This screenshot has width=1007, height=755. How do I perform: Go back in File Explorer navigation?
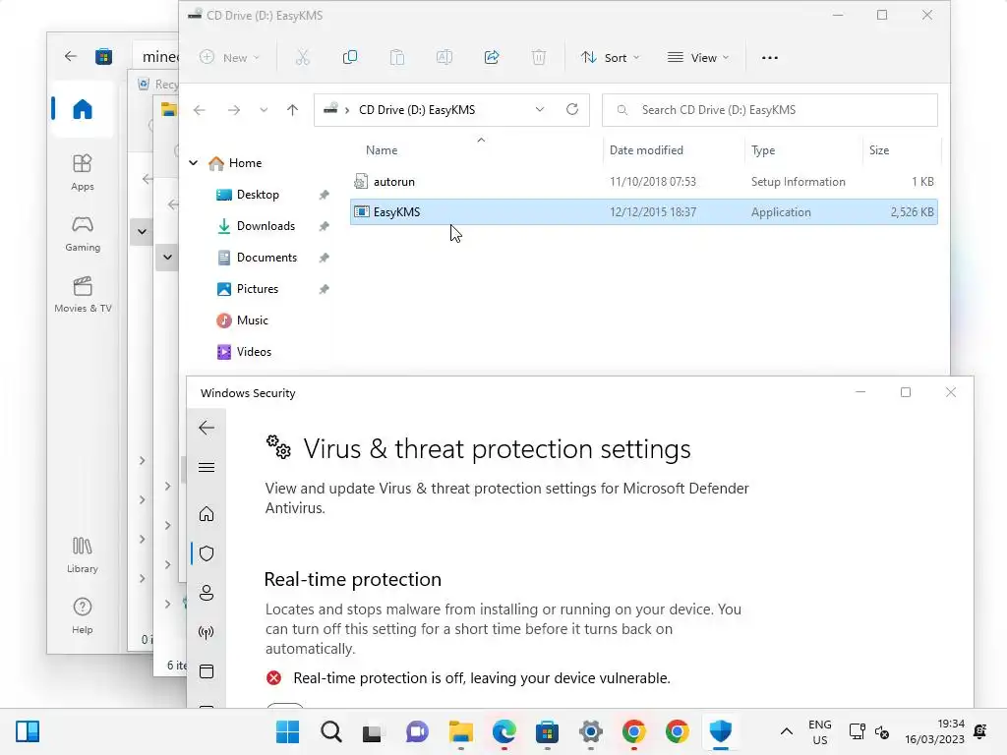[x=200, y=110]
